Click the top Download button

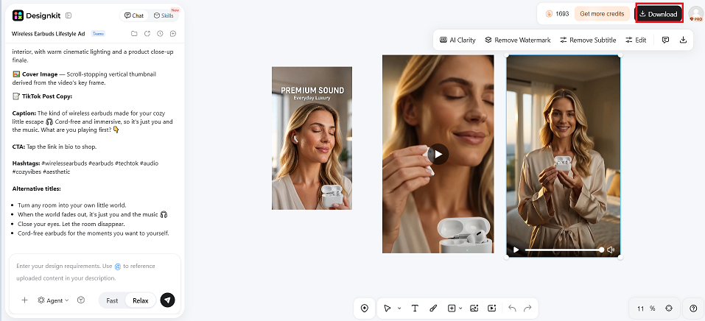click(x=659, y=14)
